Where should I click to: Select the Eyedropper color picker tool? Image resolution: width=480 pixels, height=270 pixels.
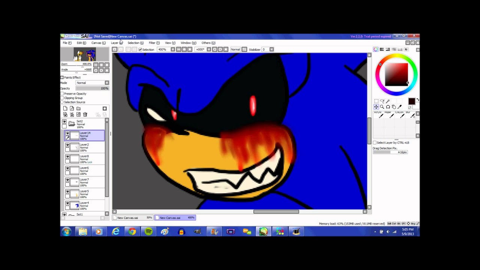(x=399, y=107)
